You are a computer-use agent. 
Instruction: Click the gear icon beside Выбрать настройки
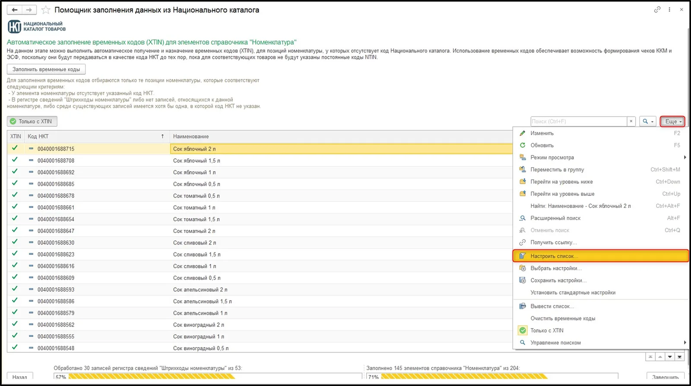click(523, 268)
